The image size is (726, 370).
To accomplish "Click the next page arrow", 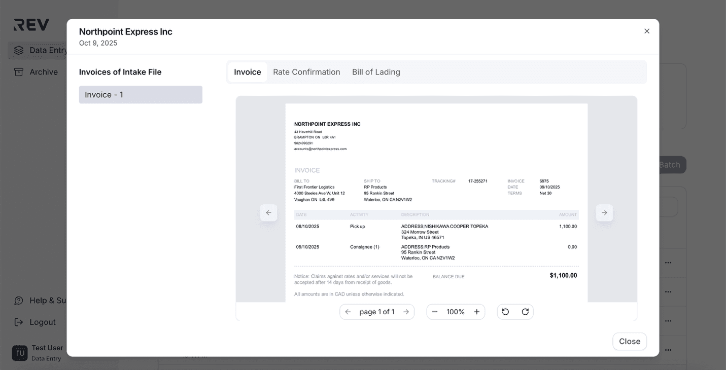I will coord(406,311).
